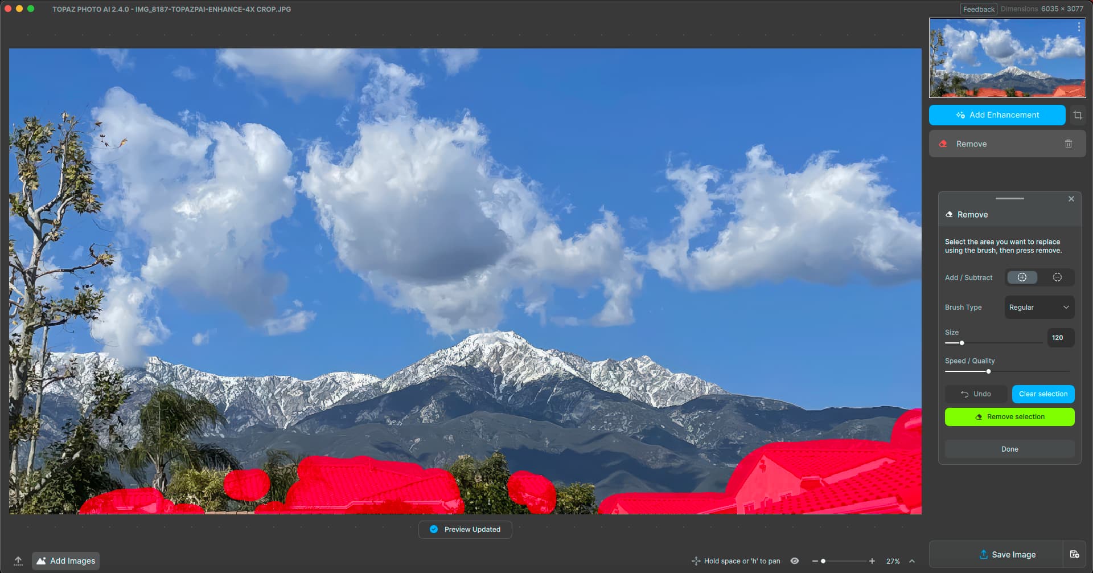This screenshot has width=1093, height=573.
Task: Close the Remove panel
Action: tap(1071, 199)
